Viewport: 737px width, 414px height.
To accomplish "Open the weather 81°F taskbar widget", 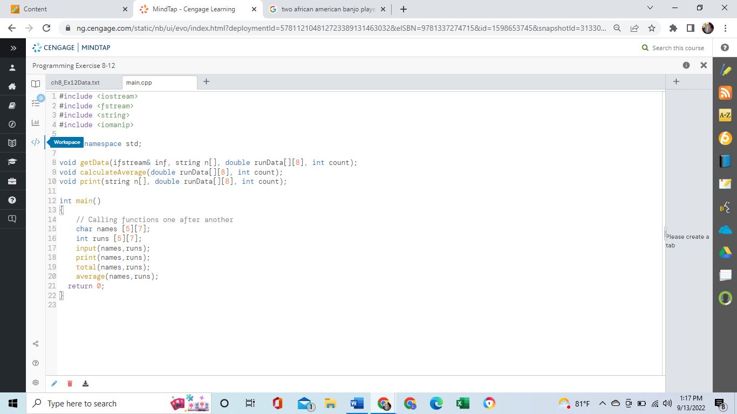I will 575,404.
